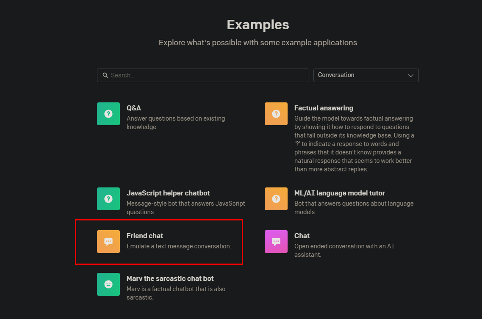Screen dimensions: 482x319
Task: Click Marv's sad face icon
Action: 108,284
